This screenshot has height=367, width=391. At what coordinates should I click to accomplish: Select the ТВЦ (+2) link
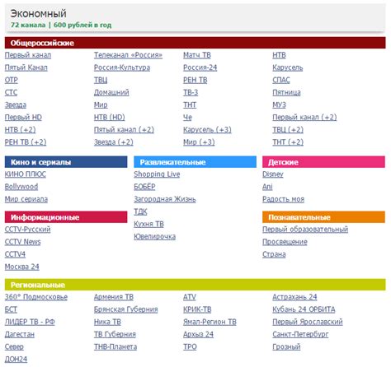(288, 130)
